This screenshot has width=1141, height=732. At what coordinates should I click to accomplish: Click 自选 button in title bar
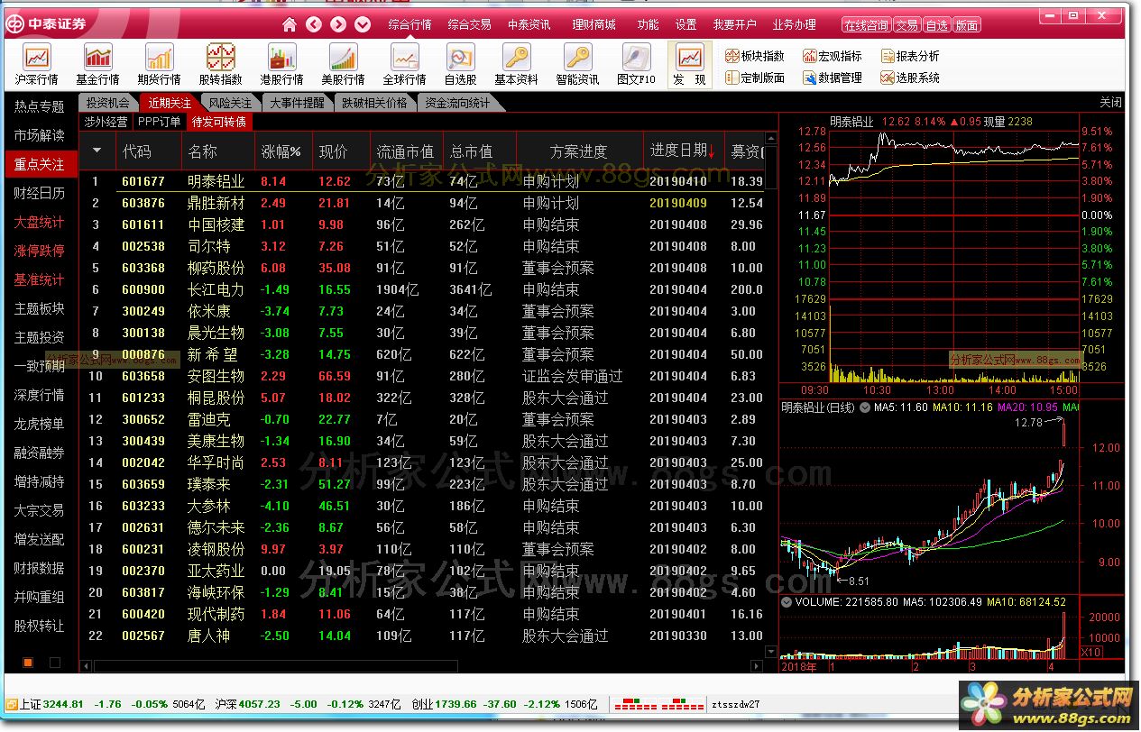click(937, 25)
